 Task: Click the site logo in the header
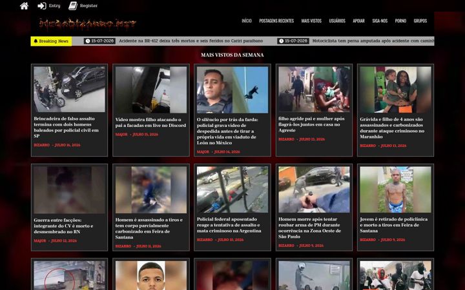(x=88, y=24)
